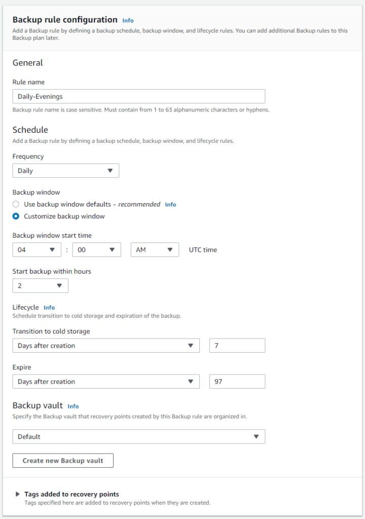Open Start backup within hours dropdown

coord(40,286)
